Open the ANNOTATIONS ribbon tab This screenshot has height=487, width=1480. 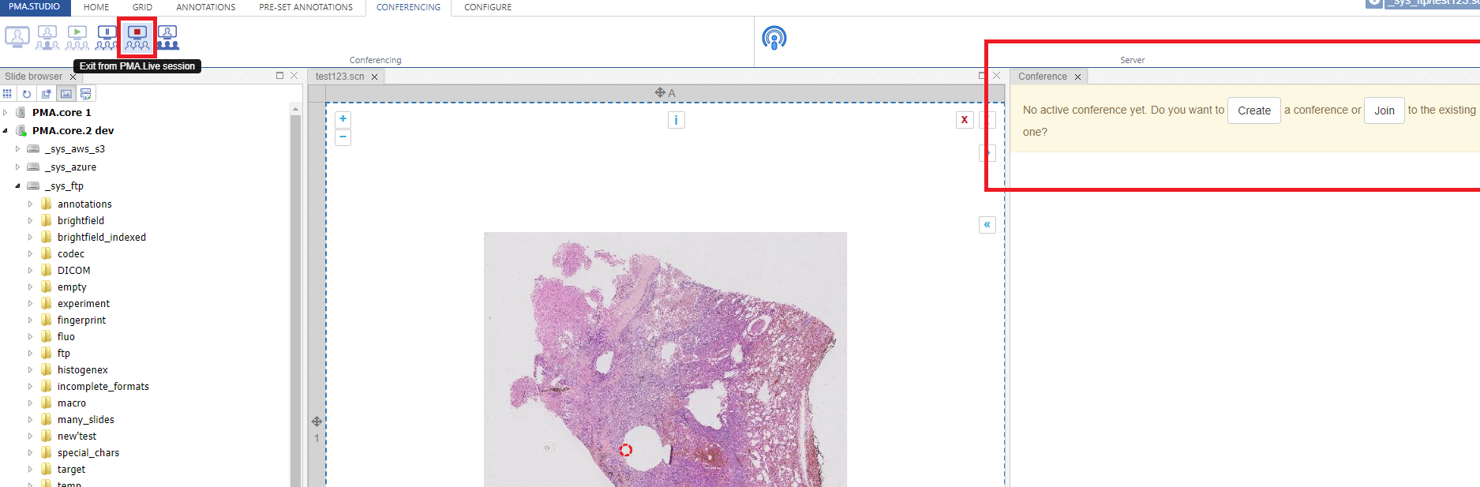click(x=205, y=7)
